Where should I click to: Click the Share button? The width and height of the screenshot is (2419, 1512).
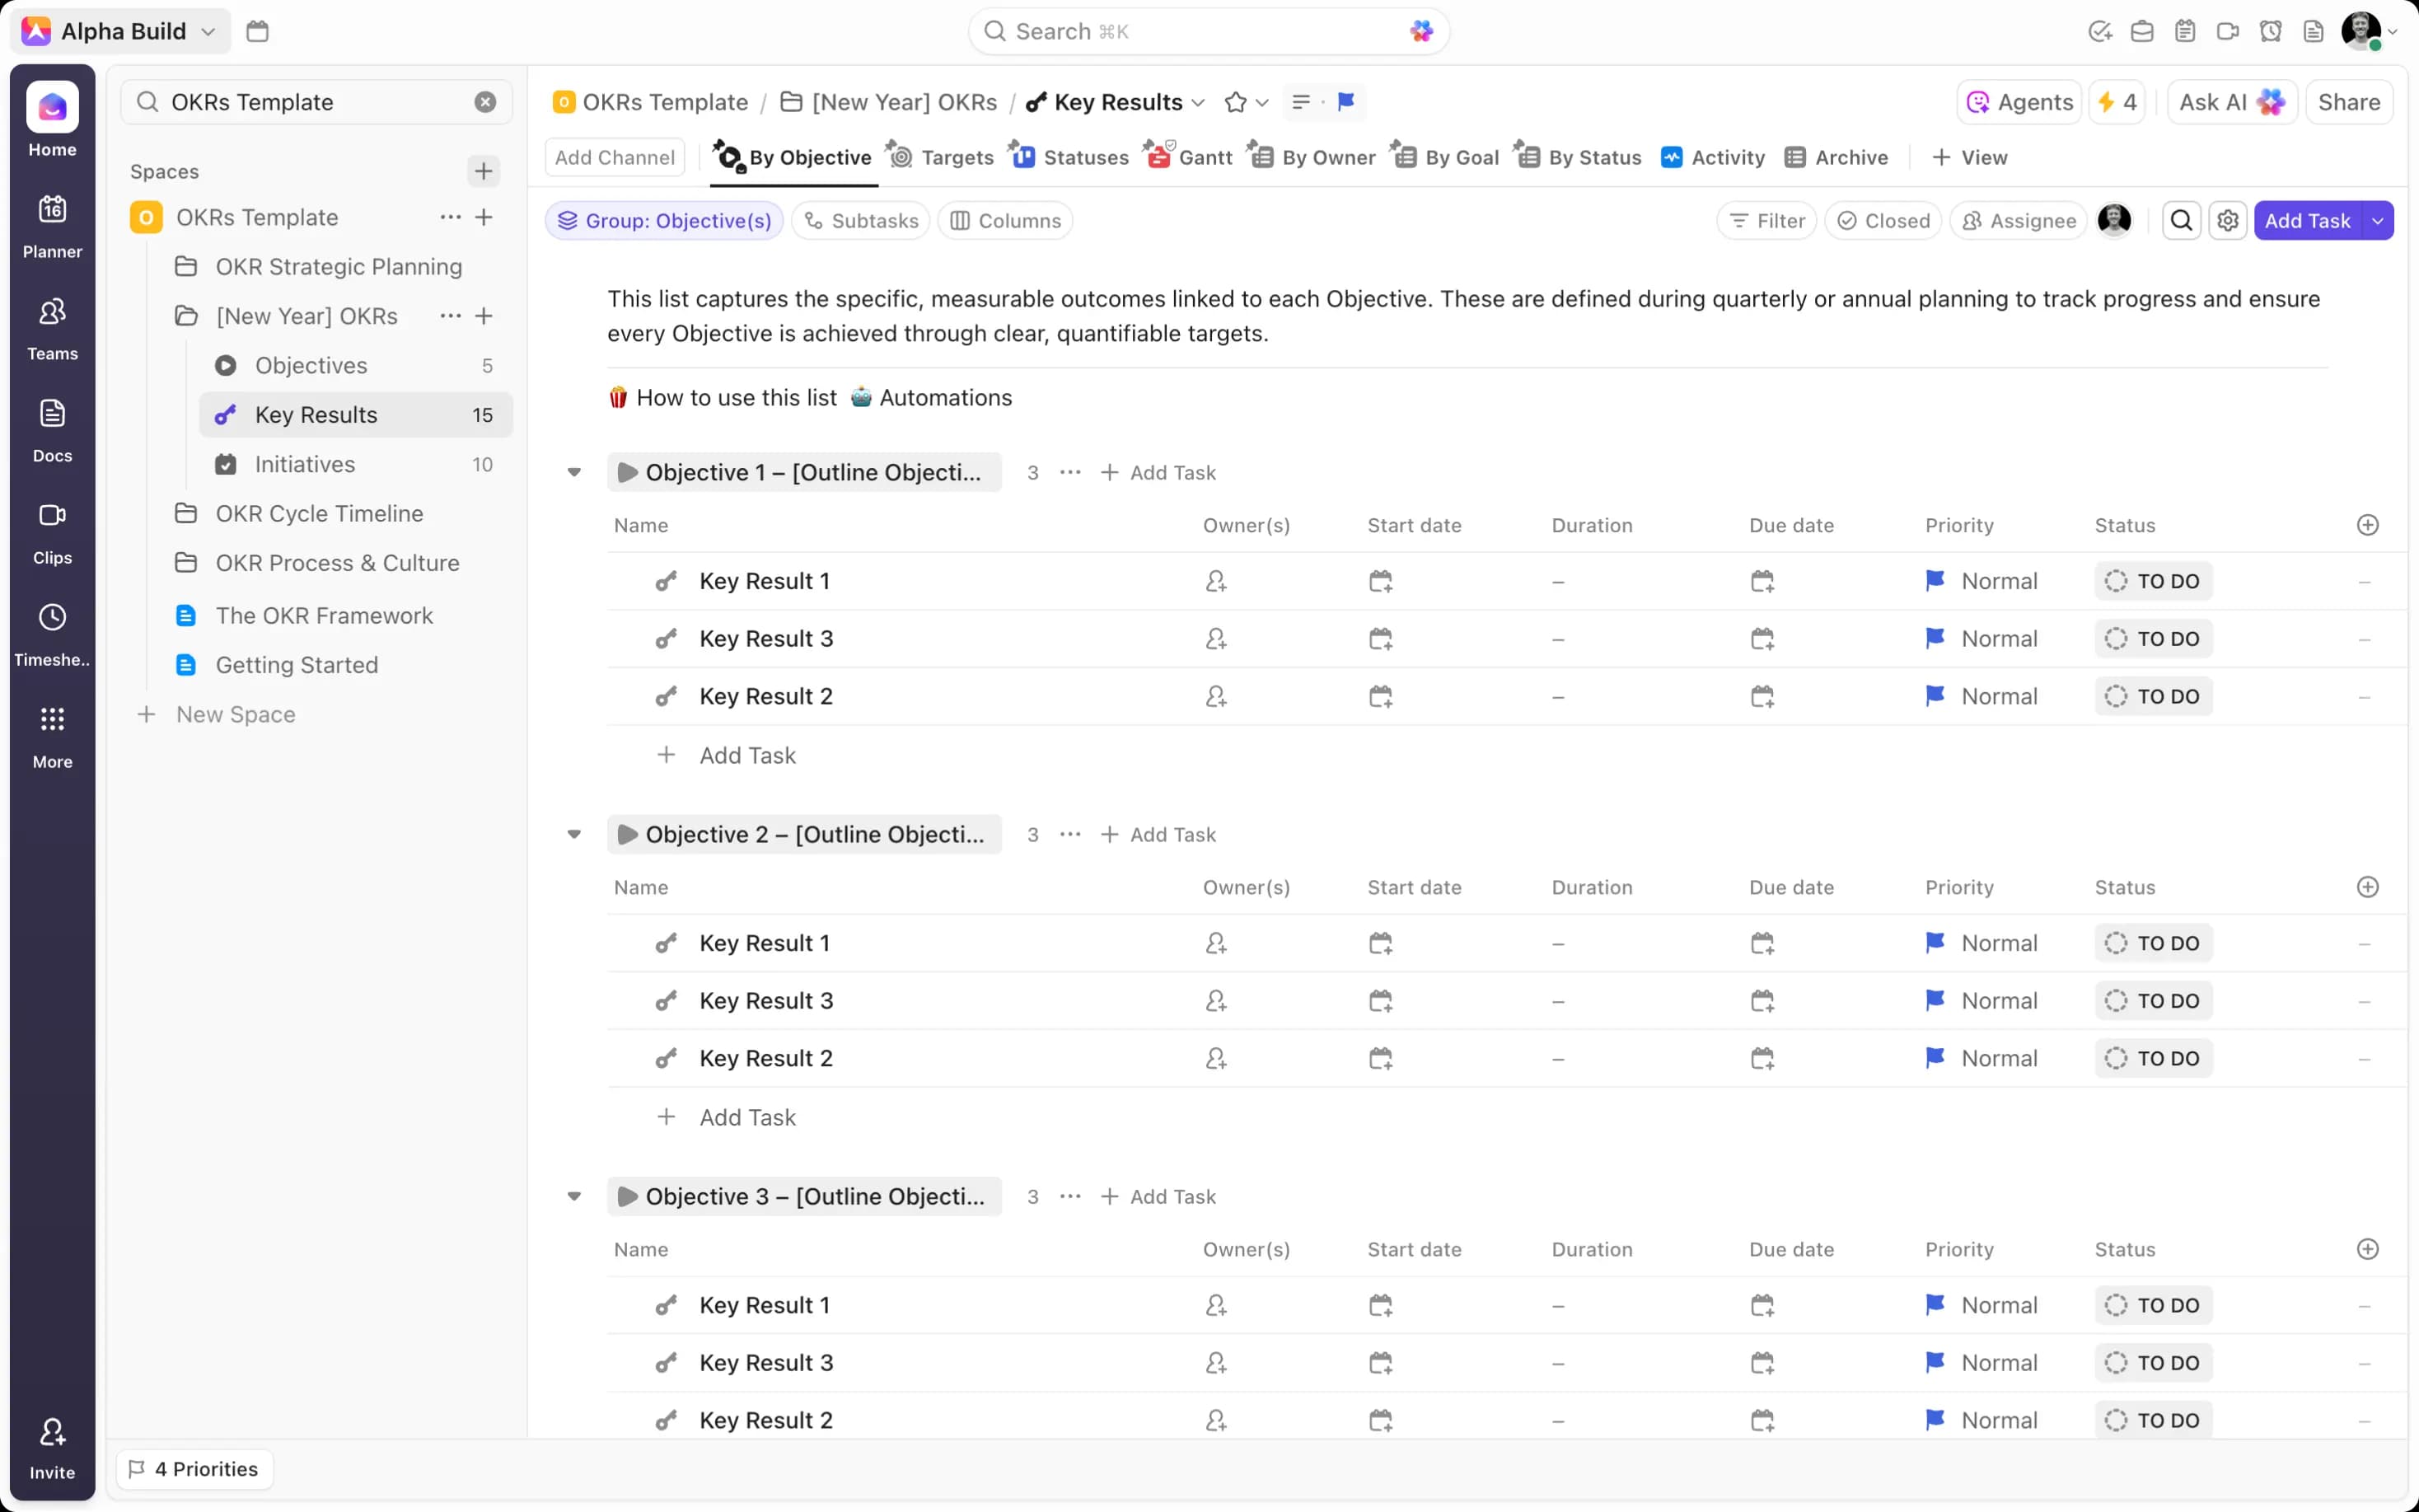pyautogui.click(x=2348, y=102)
